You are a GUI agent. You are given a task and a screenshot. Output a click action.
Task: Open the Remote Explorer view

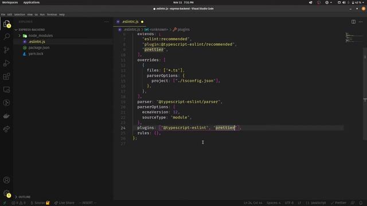(x=6, y=90)
